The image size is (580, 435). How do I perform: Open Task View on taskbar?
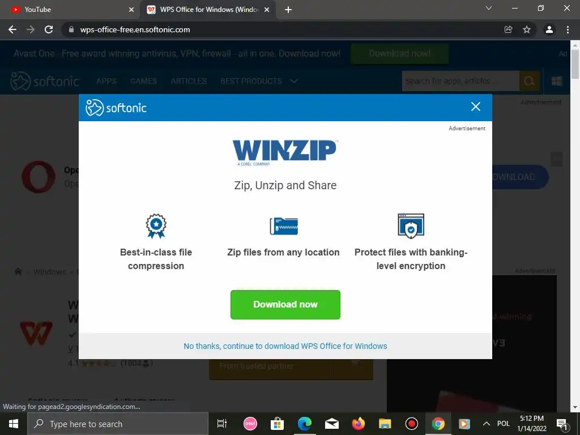[222, 424]
